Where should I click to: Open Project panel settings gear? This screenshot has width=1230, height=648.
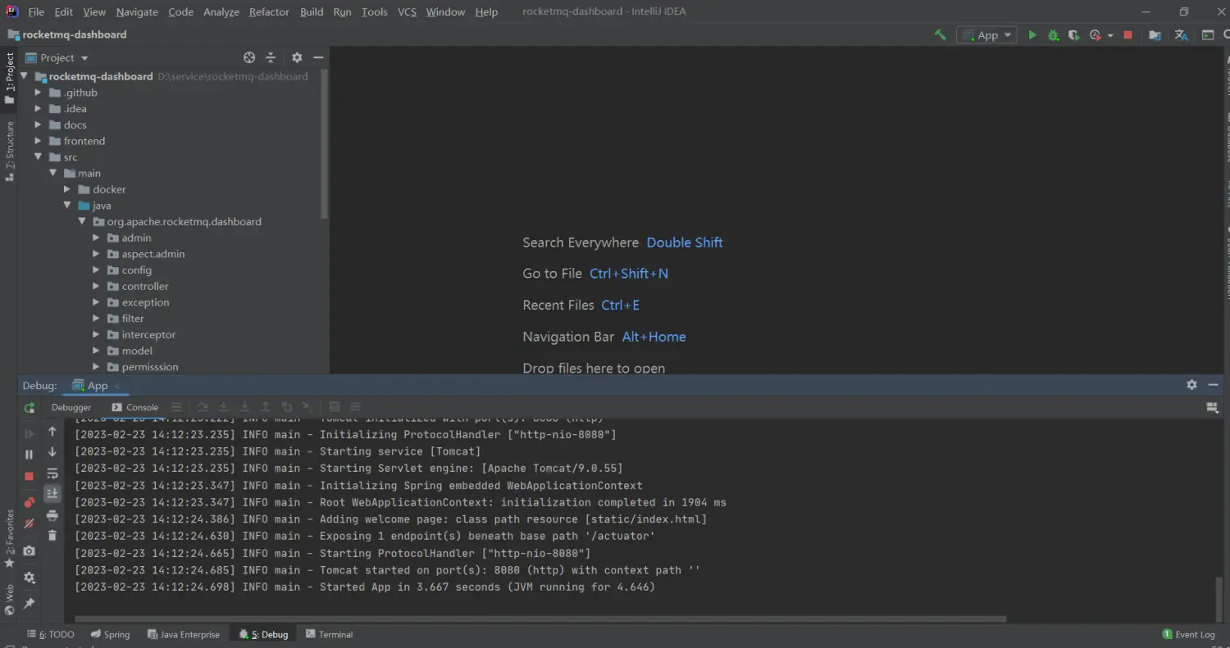pos(297,57)
